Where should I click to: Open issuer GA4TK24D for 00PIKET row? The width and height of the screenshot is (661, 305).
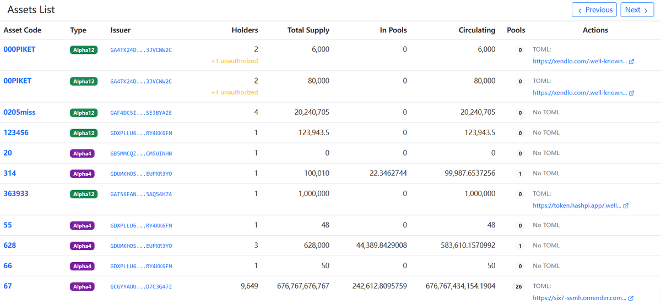point(141,81)
